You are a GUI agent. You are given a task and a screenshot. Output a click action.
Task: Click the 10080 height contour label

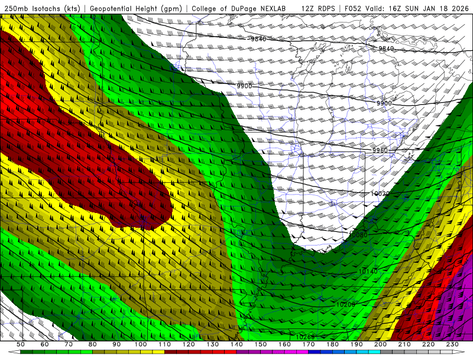pyautogui.click(x=358, y=235)
